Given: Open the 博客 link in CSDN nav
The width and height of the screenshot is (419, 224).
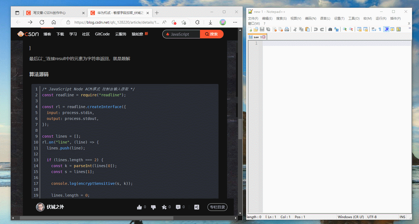Looking at the screenshot, I should pos(47,34).
